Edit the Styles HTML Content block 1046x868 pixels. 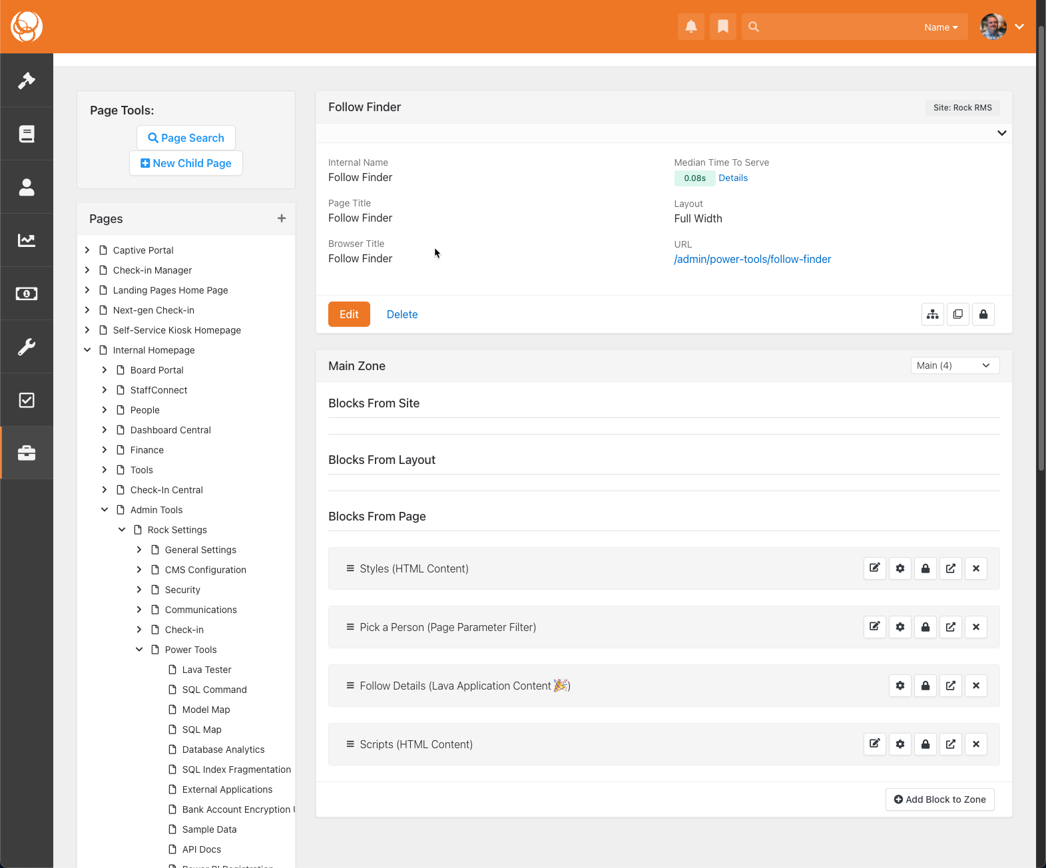(x=874, y=568)
